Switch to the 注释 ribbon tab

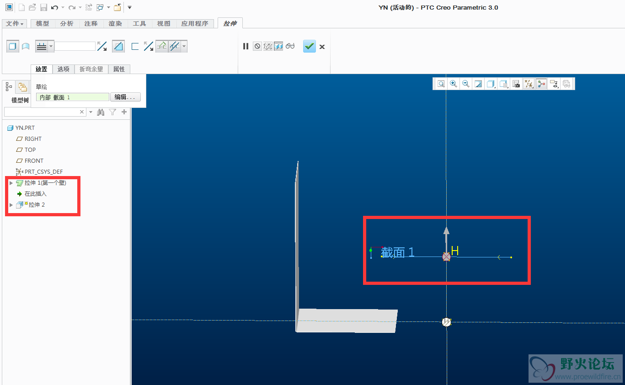coord(91,23)
